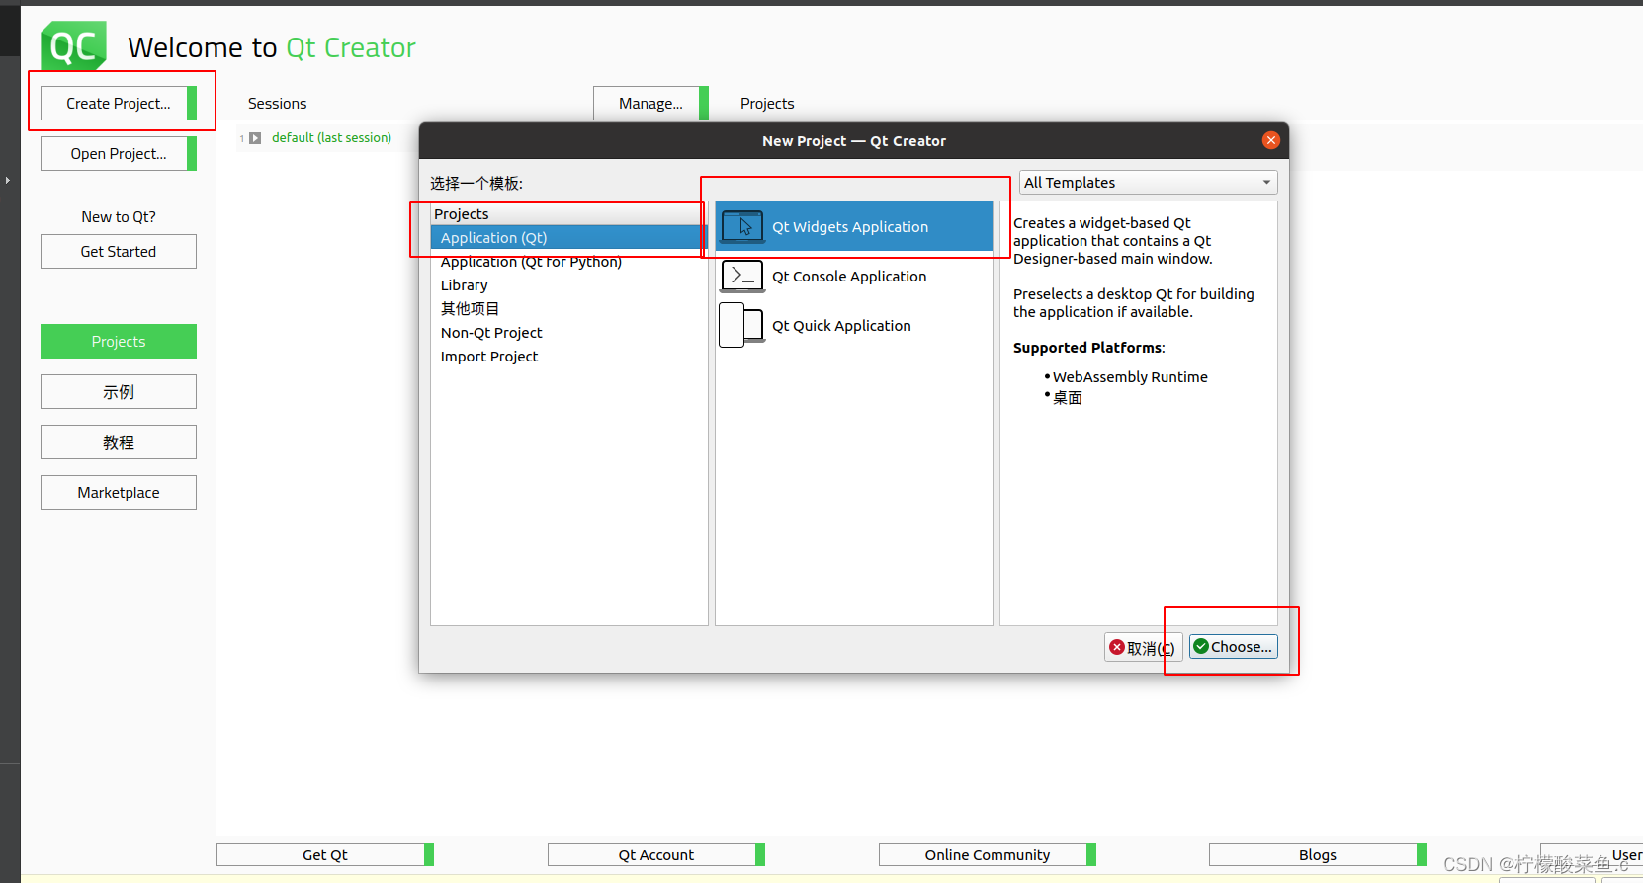Switch to the Projects tab in sidebar

119,342
